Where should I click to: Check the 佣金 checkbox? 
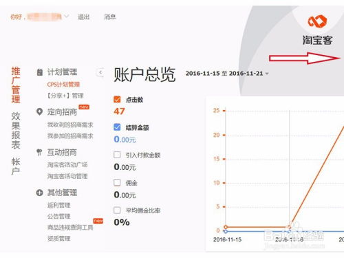(x=117, y=182)
